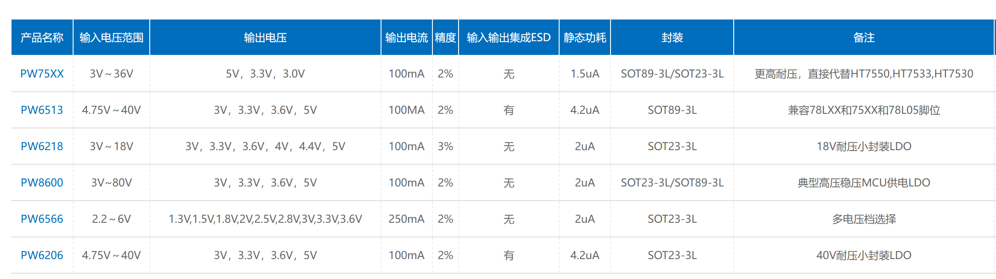This screenshot has height=279, width=996.
Task: Click the 250mA output current cell
Action: (407, 219)
